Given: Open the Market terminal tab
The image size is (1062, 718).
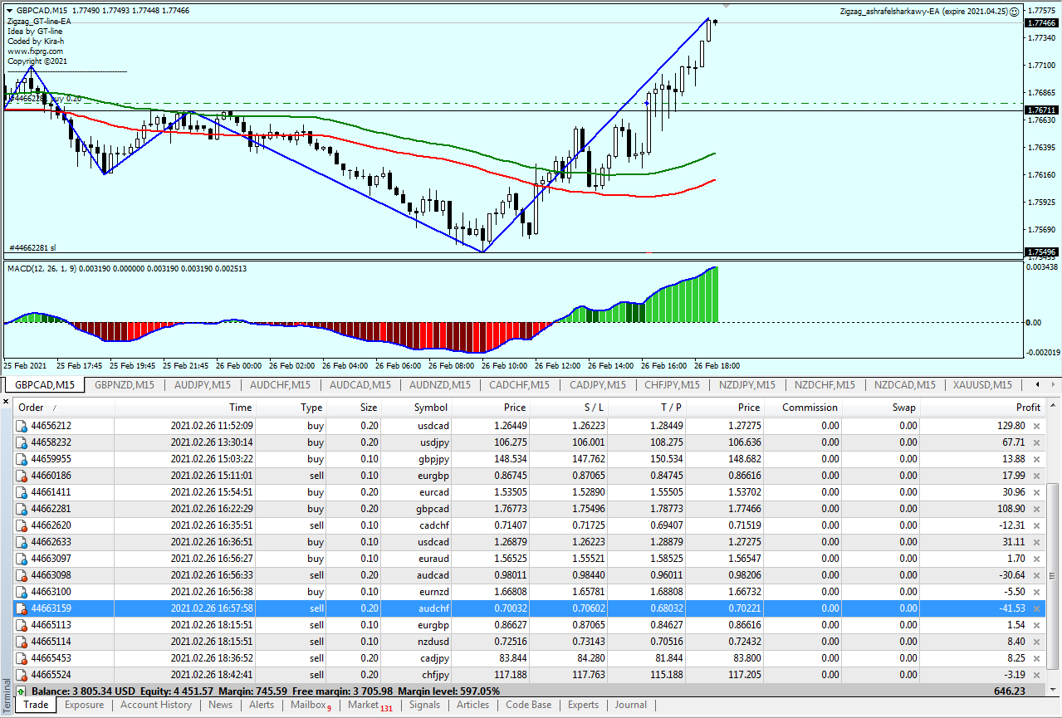Looking at the screenshot, I should click(x=369, y=705).
